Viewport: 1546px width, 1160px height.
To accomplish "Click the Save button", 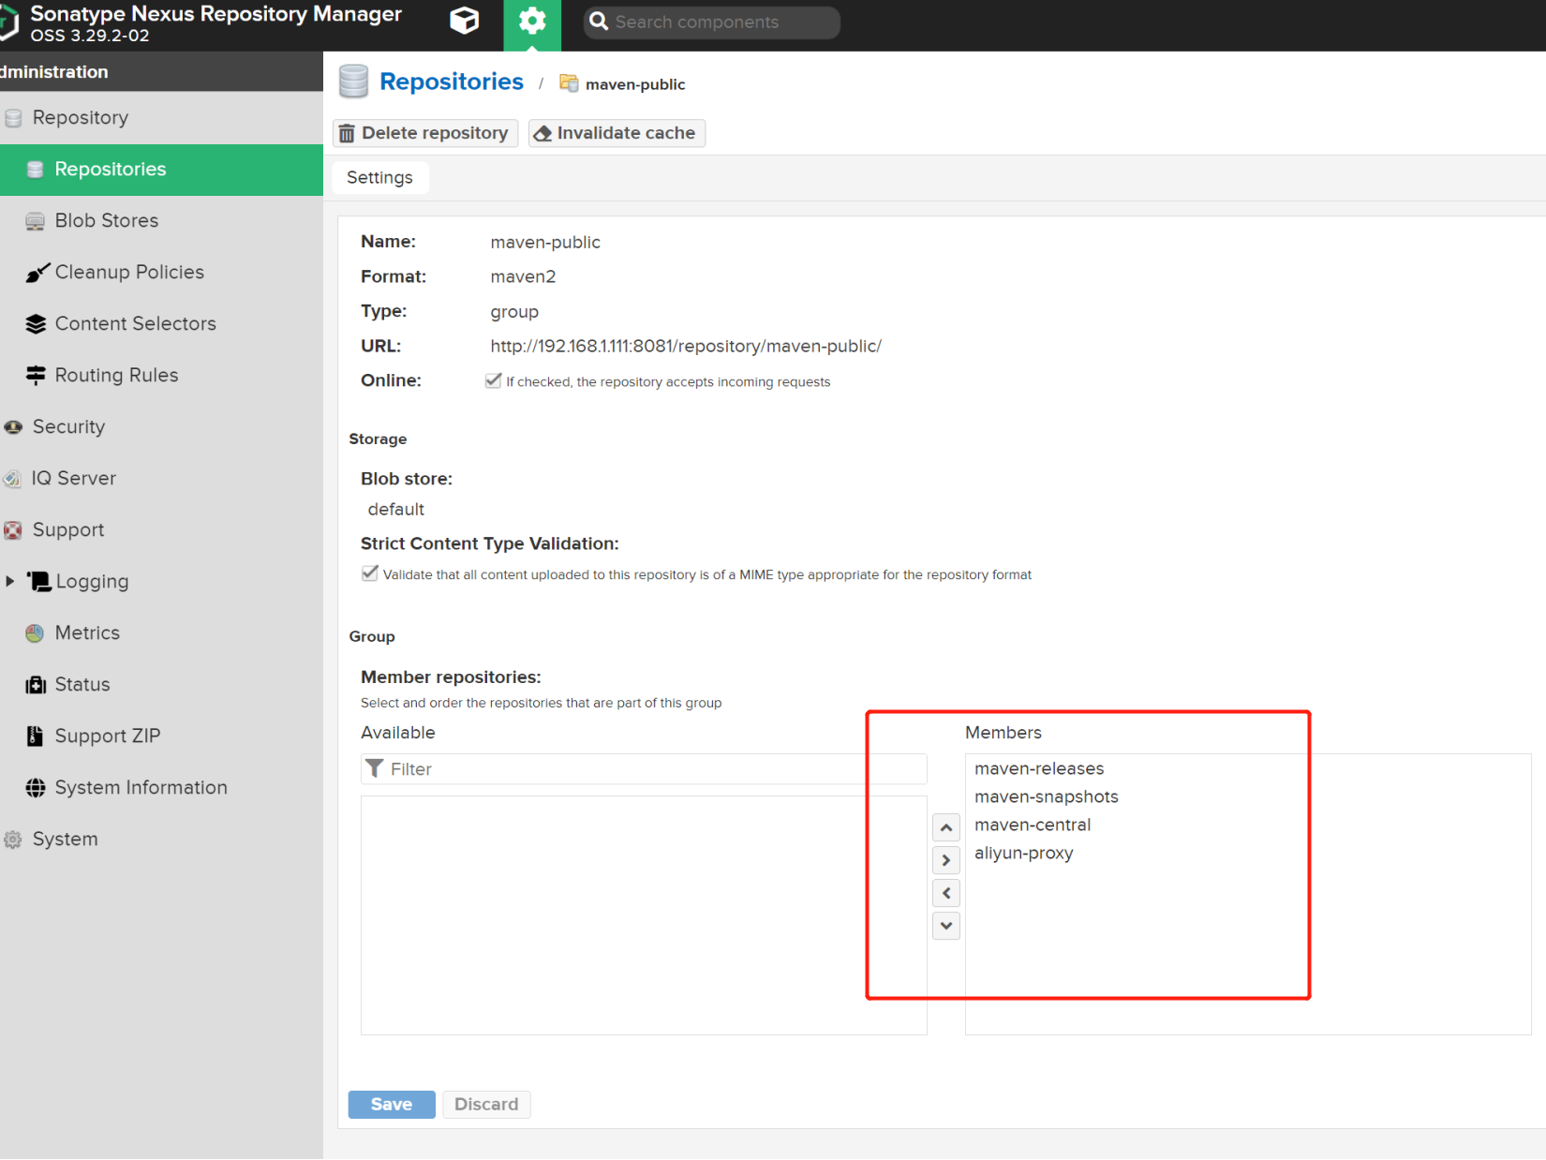I will point(392,1105).
